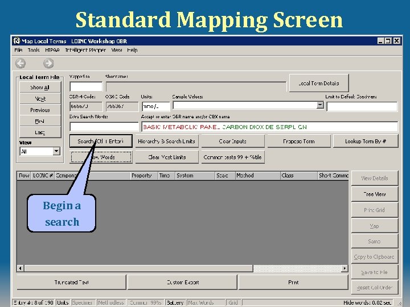The width and height of the screenshot is (410, 307).
Task: Click the Mapped to input field
Action: tap(86, 86)
